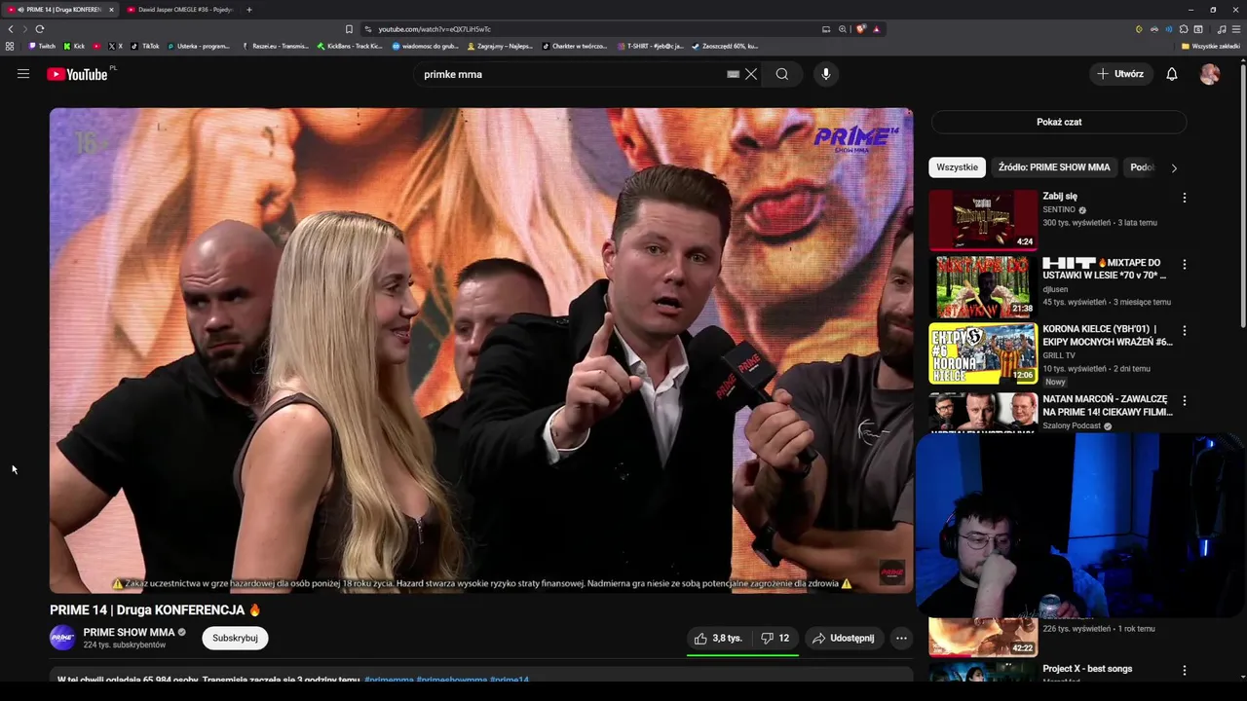1247x701 pixels.
Task: Click the Utwórz create button
Action: (1120, 74)
